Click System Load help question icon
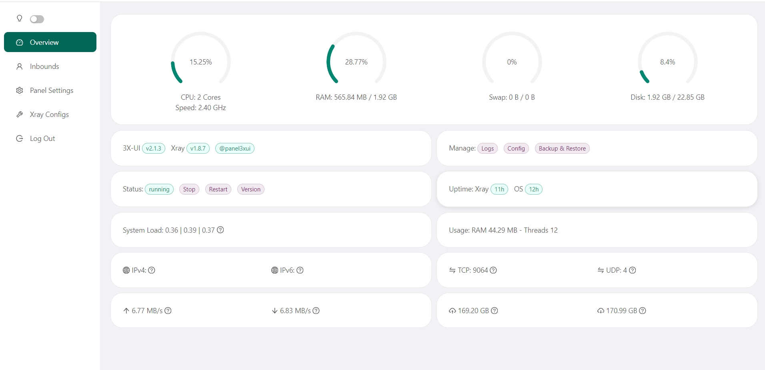This screenshot has width=765, height=370. pos(220,230)
